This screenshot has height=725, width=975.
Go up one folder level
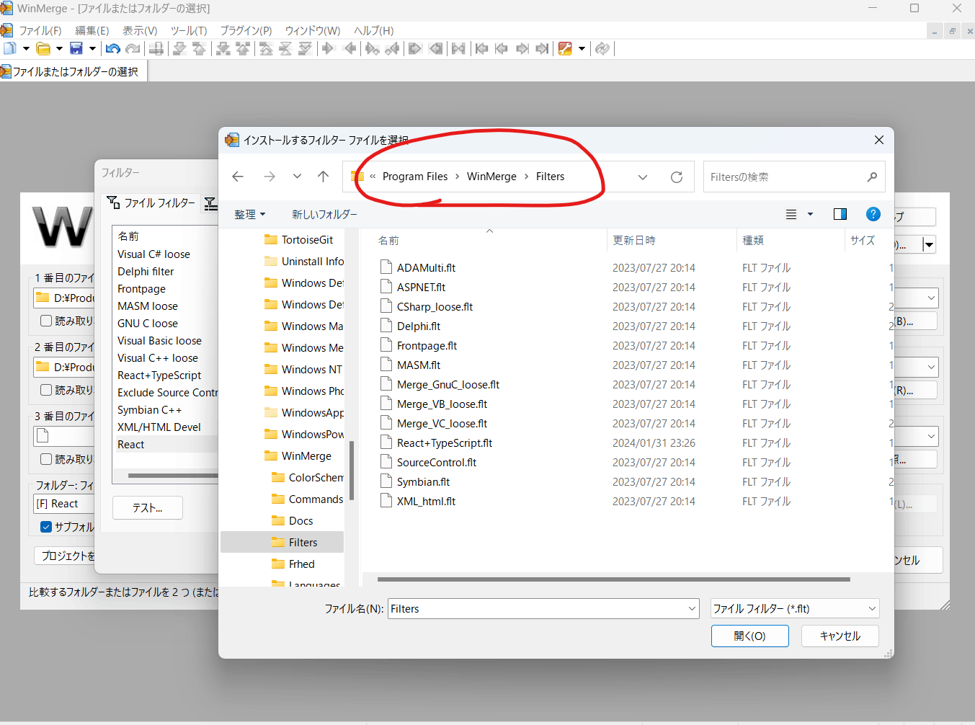[x=324, y=177]
